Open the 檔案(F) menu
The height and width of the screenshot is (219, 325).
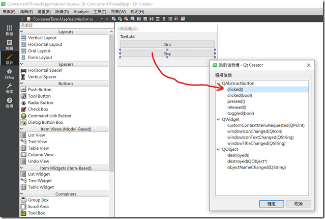coord(9,12)
